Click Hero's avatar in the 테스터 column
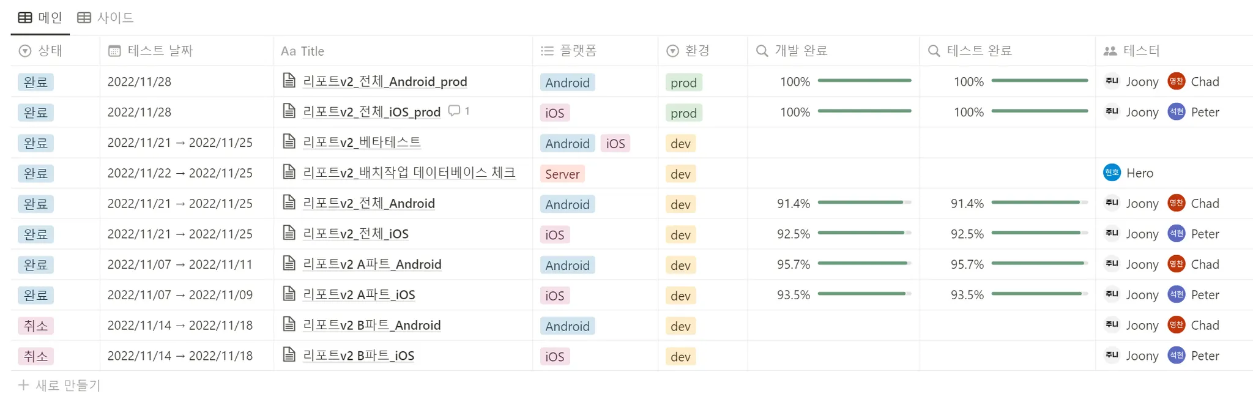This screenshot has width=1253, height=399. tap(1112, 173)
